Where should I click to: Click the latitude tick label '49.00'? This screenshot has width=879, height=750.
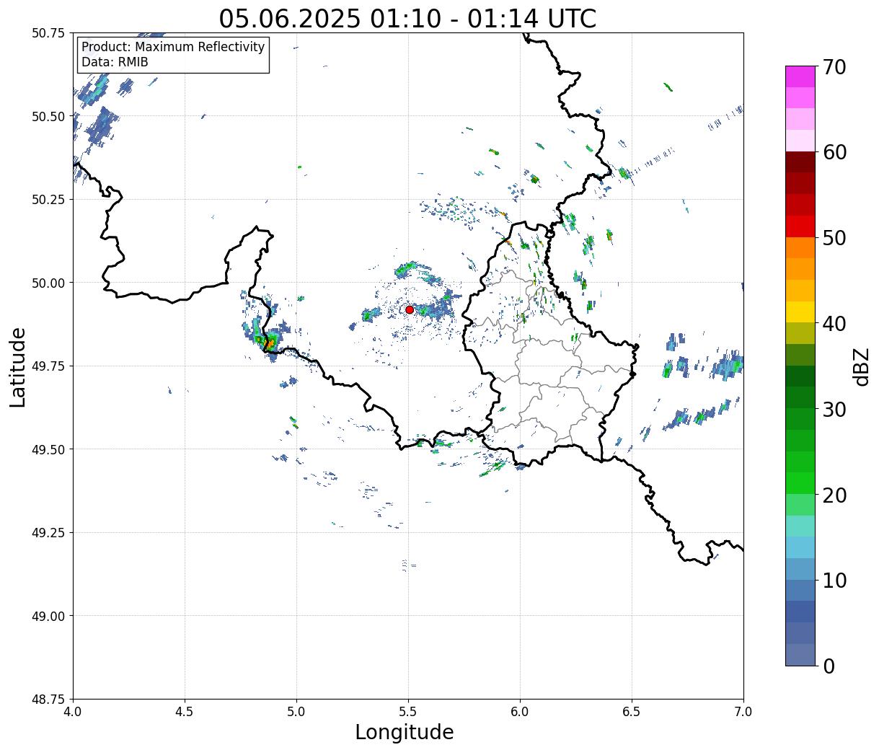point(48,616)
